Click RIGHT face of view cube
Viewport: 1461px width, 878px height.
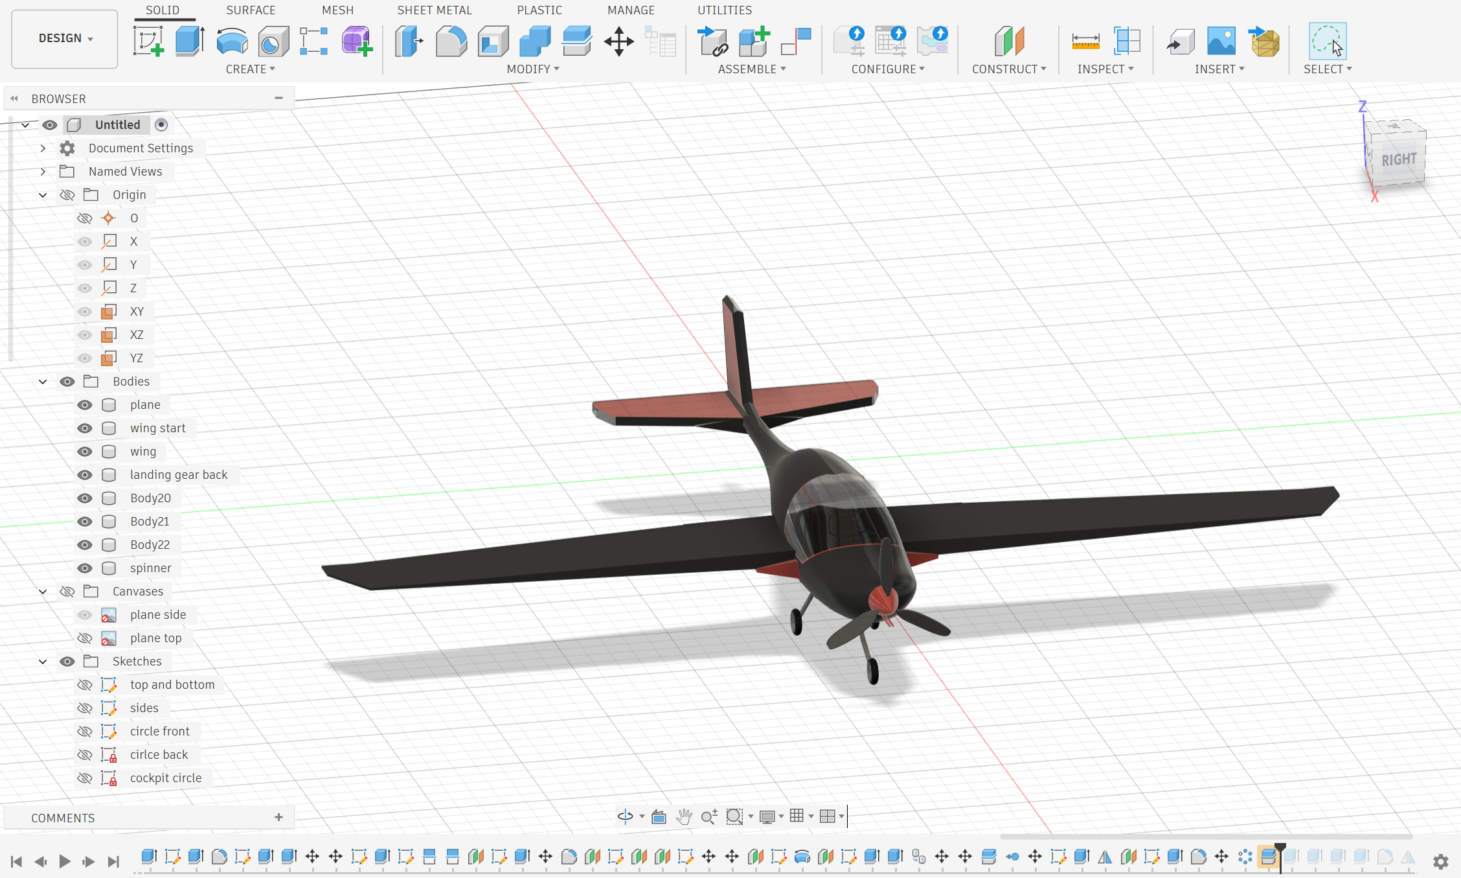(x=1399, y=159)
